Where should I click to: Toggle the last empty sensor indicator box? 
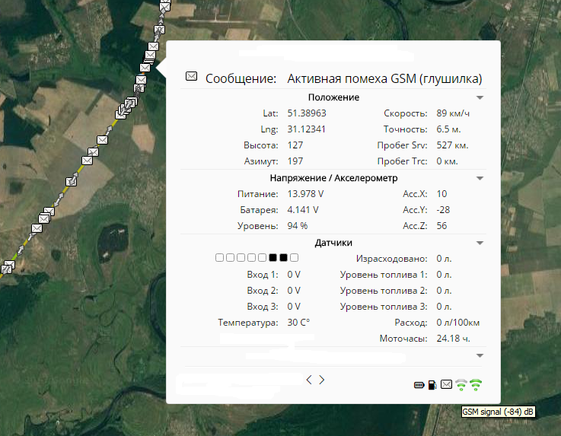coord(294,259)
